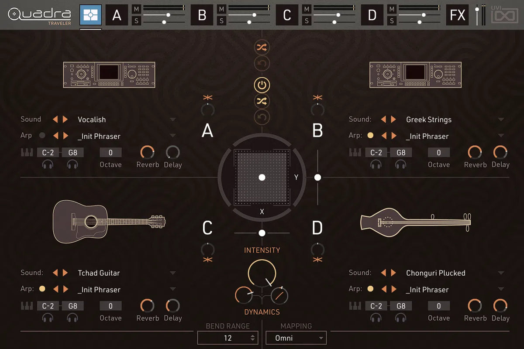Open the FX tab
This screenshot has height=349, width=524.
[457, 15]
